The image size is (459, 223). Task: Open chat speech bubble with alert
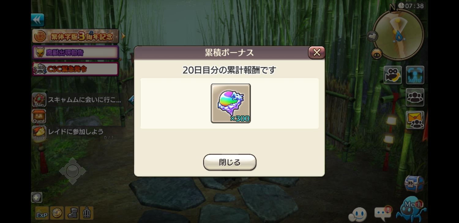[x=383, y=214]
